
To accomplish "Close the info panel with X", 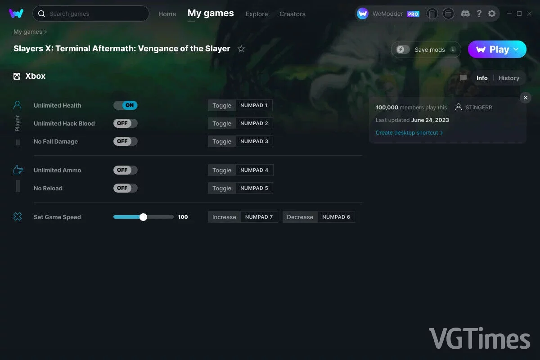I will [525, 98].
